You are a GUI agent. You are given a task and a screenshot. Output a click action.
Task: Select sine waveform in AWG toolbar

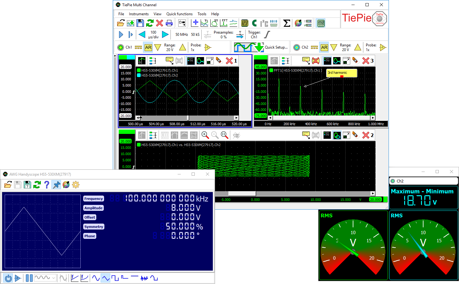pos(96,278)
